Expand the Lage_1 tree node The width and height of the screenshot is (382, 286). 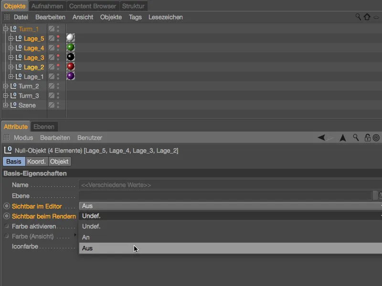[11, 77]
